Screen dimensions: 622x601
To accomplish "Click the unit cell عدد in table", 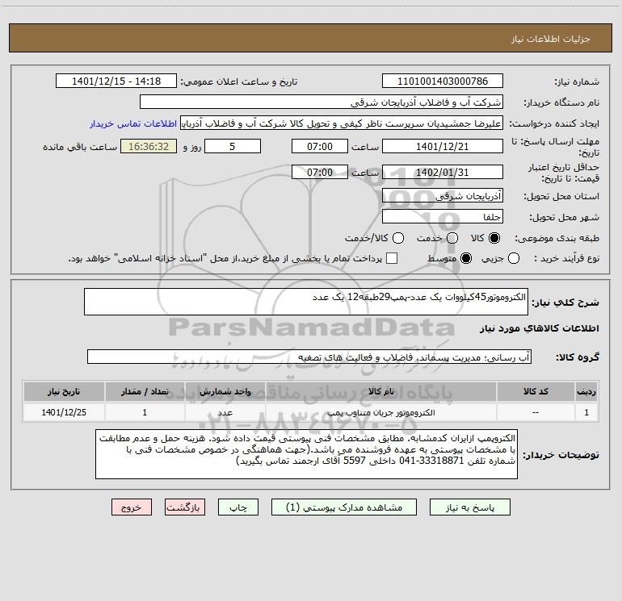I will point(225,413).
